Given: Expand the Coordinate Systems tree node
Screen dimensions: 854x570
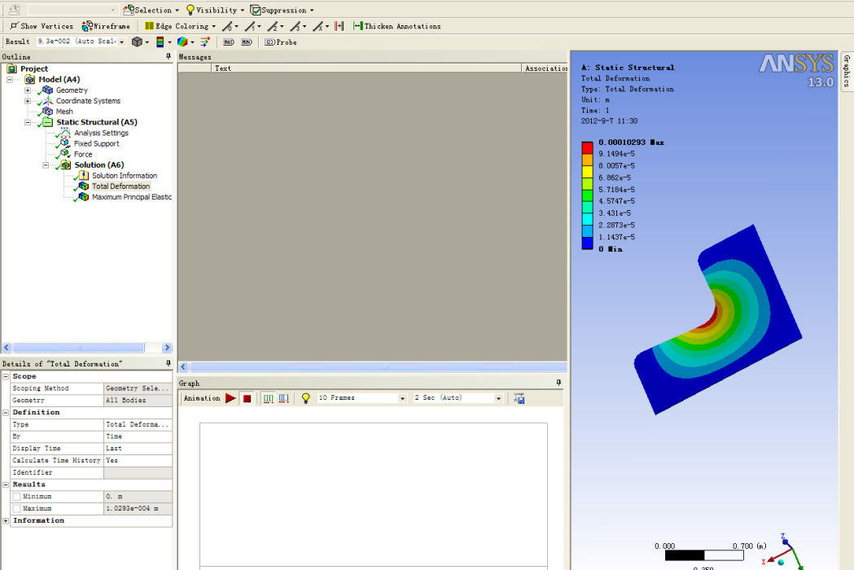Looking at the screenshot, I should click(27, 101).
